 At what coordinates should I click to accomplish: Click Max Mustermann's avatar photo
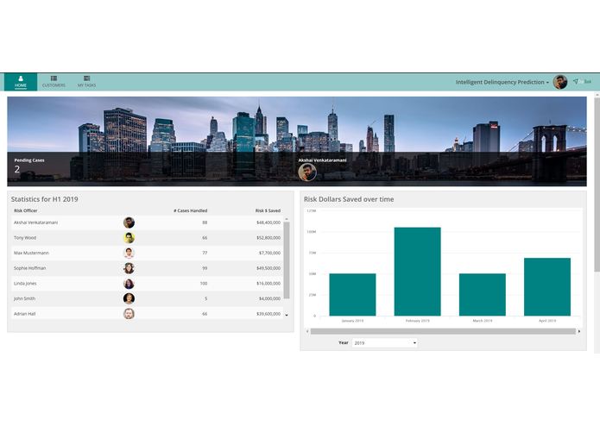pyautogui.click(x=129, y=253)
